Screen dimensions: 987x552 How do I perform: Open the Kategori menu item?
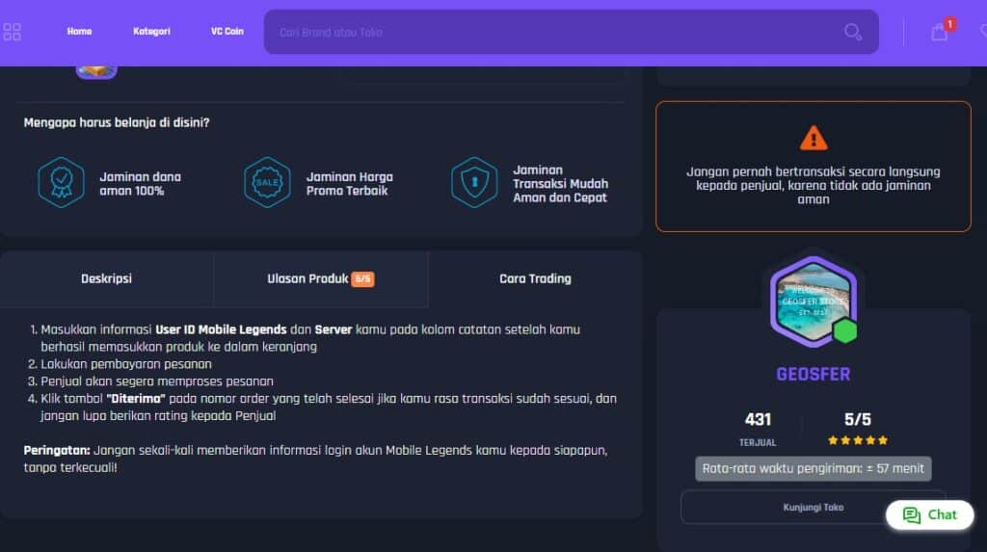tap(151, 32)
